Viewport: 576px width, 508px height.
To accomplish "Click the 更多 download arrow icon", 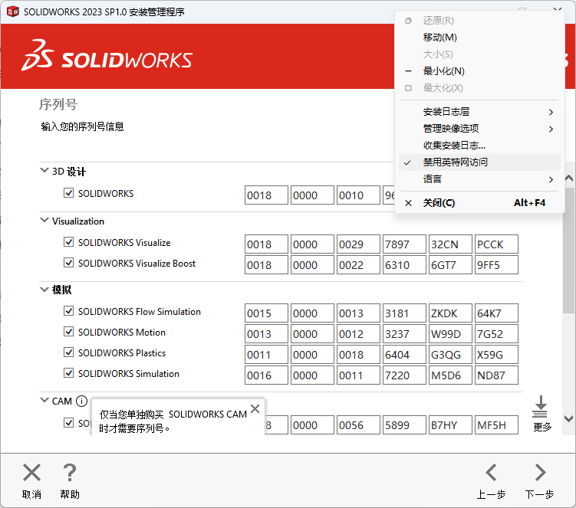I will tap(541, 407).
